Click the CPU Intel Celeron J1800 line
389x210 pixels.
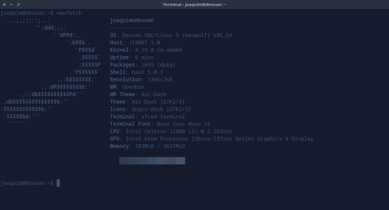171,131
